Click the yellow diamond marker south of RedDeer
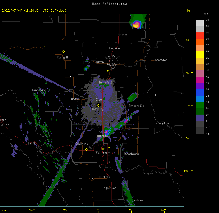 [x=108, y=71]
